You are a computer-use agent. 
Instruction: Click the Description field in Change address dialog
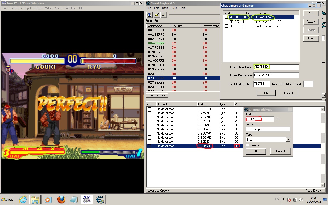[x=268, y=129]
